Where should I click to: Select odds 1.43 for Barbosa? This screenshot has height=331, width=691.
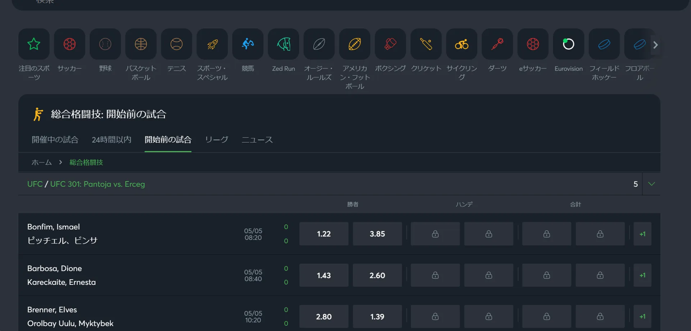pyautogui.click(x=324, y=275)
